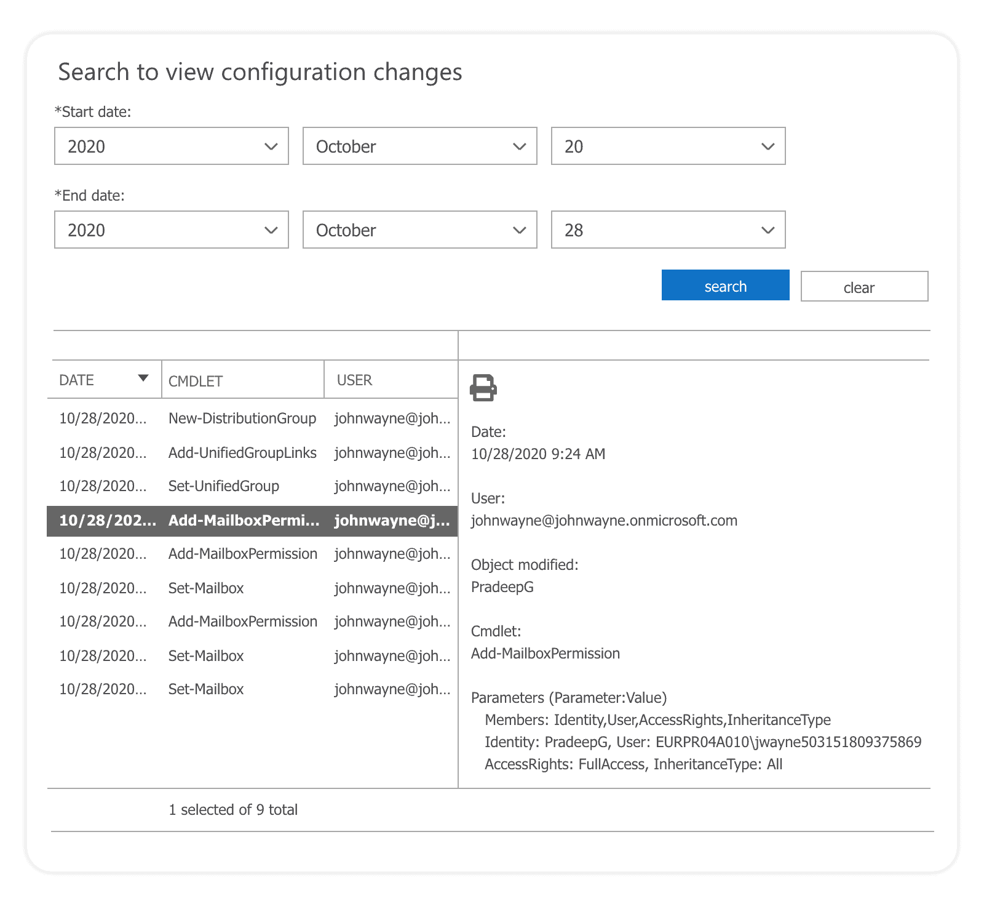Select the New-DistributionGroup log entry
Image resolution: width=984 pixels, height=901 pixels.
(242, 418)
